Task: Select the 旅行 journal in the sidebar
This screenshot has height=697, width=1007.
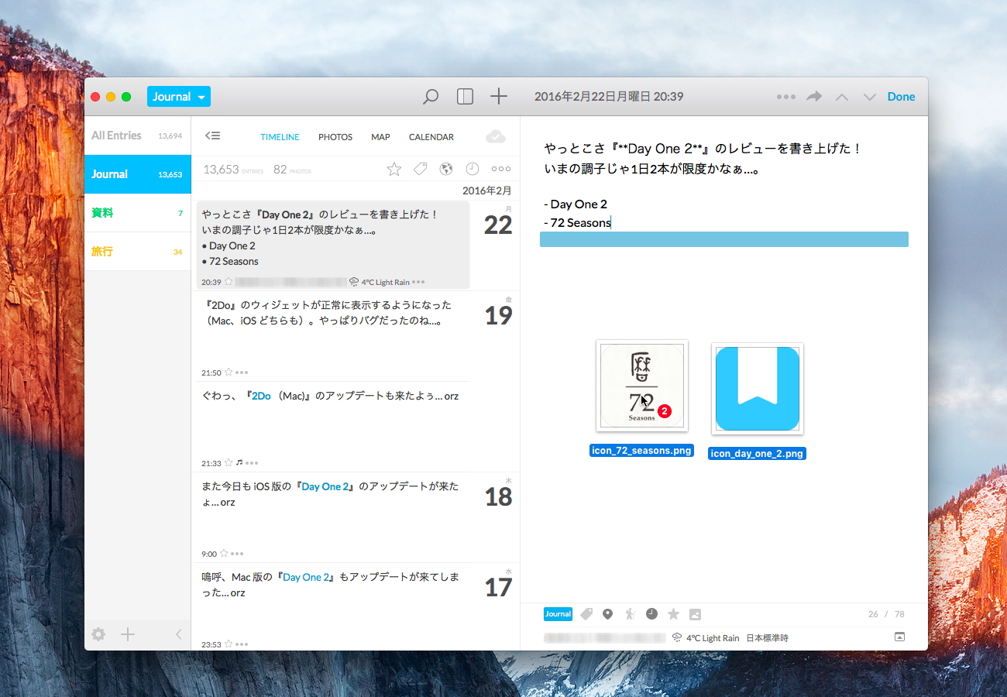Action: (x=137, y=252)
